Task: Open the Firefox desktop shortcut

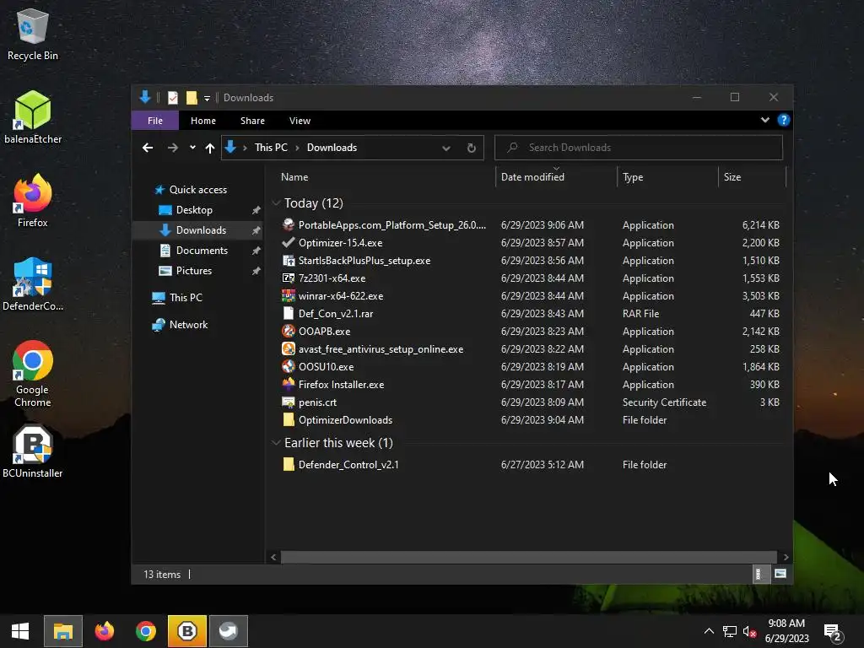Action: pos(33,201)
